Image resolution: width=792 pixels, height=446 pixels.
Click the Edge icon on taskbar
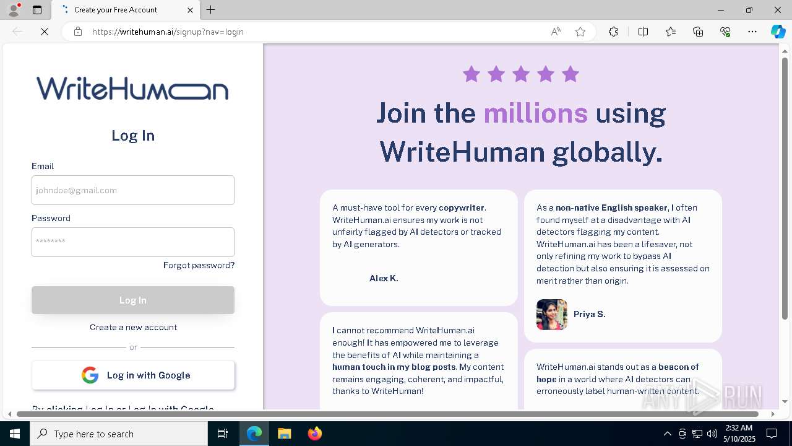(254, 434)
